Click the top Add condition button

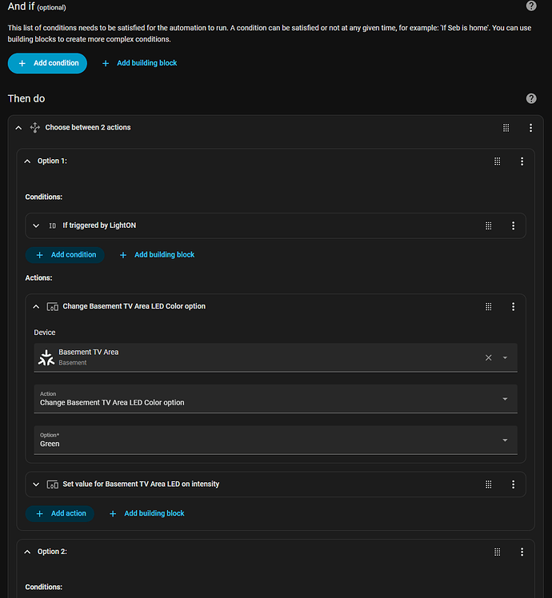pos(47,63)
